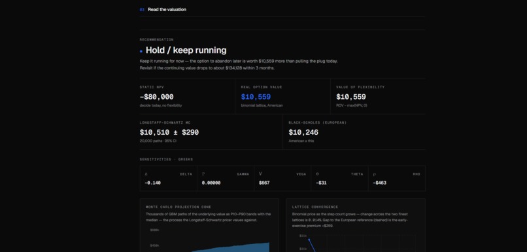Click the "MONTE CARLO PROJECTION CONE" chart title

(x=178, y=207)
